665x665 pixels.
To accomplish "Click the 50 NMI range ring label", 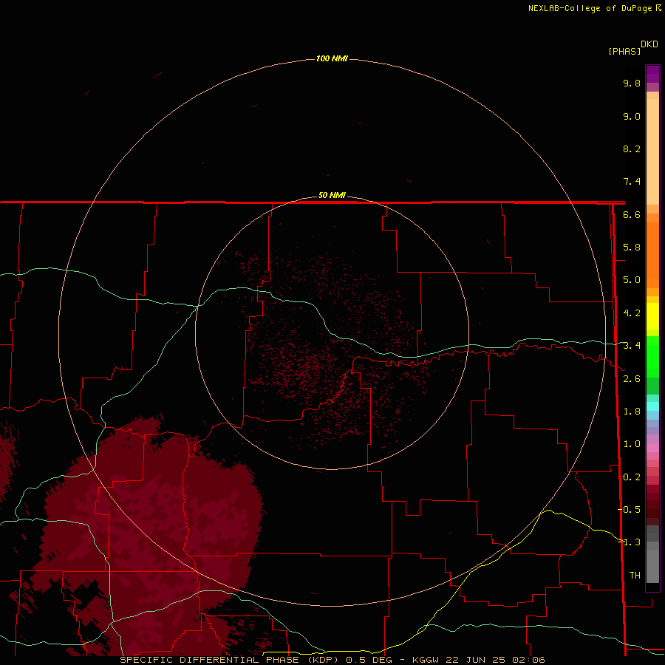I will [332, 195].
